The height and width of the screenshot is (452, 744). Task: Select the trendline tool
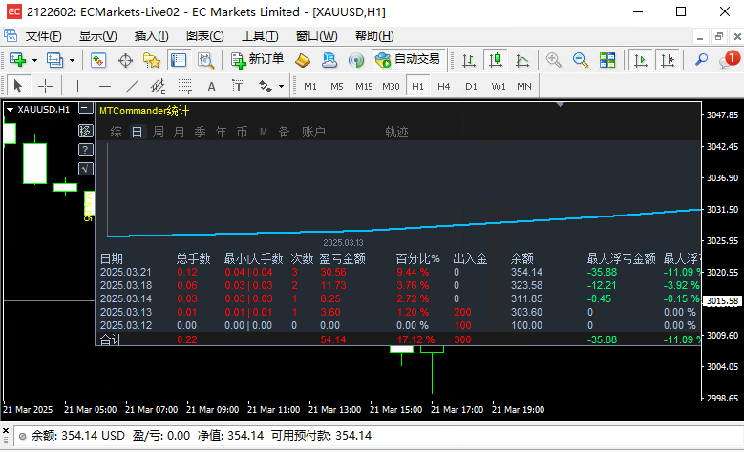point(132,86)
